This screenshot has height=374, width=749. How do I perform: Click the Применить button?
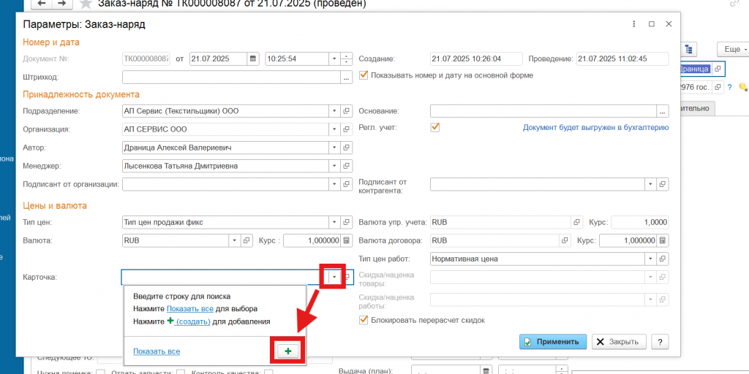(x=553, y=342)
